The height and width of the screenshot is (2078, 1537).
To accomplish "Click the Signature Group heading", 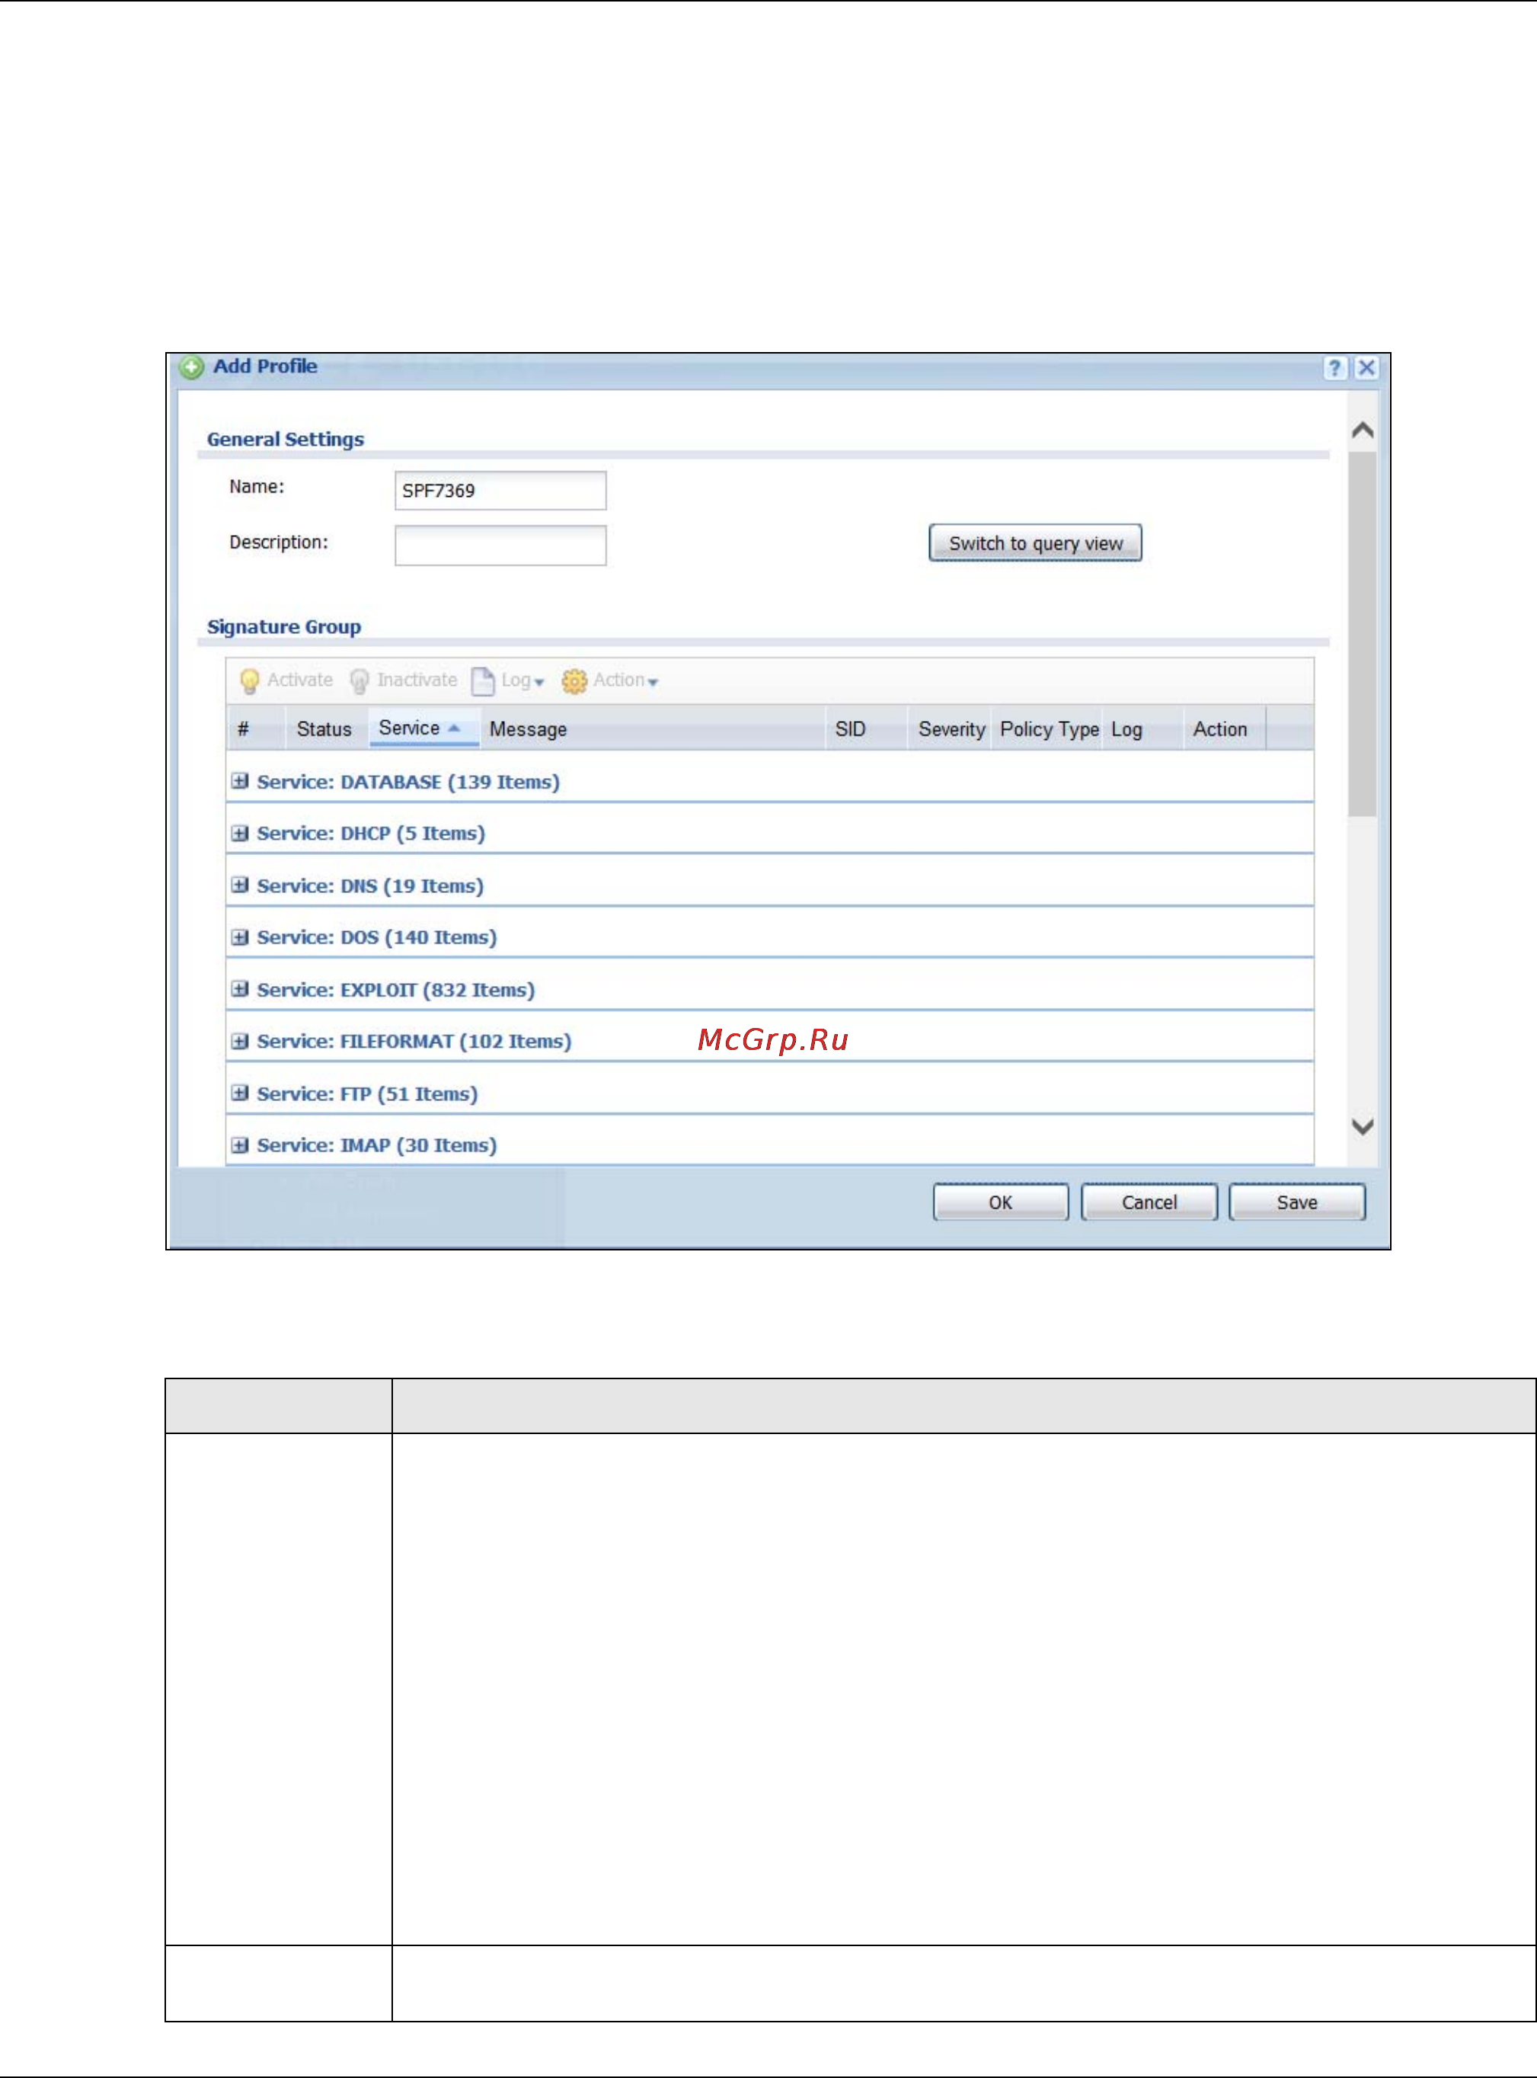I will coord(284,627).
